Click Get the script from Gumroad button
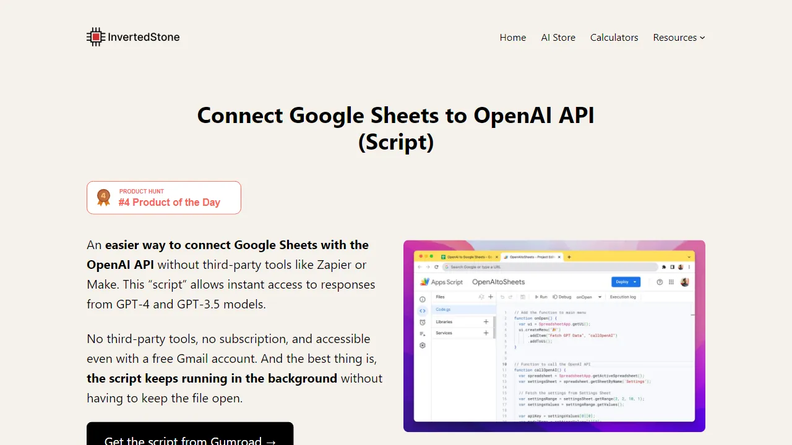 coord(190,434)
